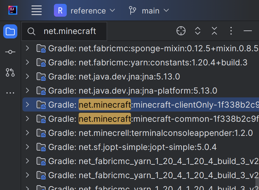Open the IntelliJ main hamburger menu
This screenshot has width=259, height=190.
(x=37, y=11)
